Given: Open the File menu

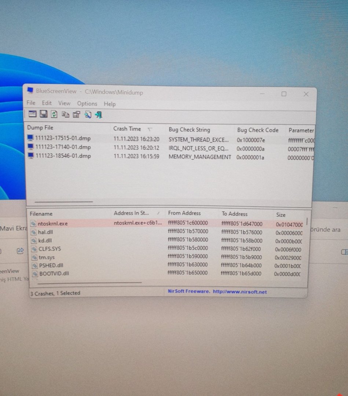Looking at the screenshot, I should pos(31,103).
